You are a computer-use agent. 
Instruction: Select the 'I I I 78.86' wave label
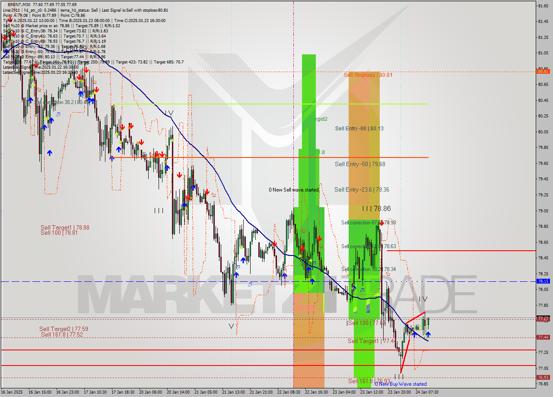376,208
